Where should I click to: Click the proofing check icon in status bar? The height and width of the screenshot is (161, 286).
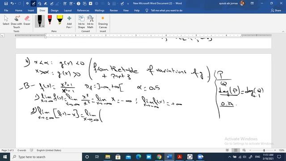[31, 150]
